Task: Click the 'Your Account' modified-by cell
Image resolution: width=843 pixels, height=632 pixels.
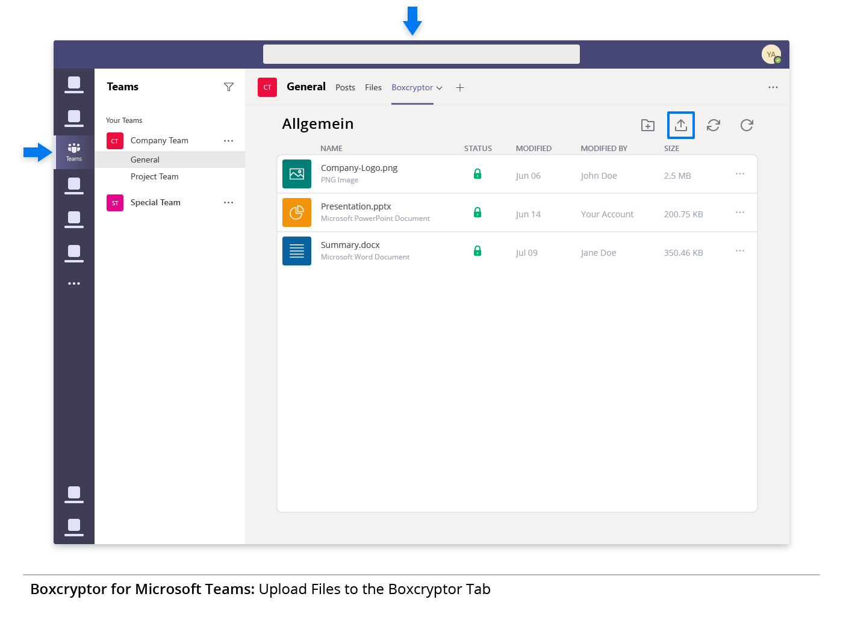Action: click(607, 214)
